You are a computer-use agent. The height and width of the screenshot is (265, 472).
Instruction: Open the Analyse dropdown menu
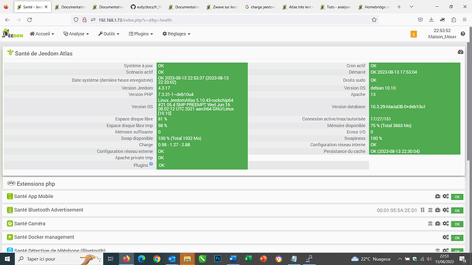click(76, 34)
